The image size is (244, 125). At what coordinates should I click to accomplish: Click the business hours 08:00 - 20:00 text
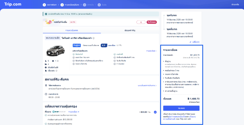click(54, 97)
